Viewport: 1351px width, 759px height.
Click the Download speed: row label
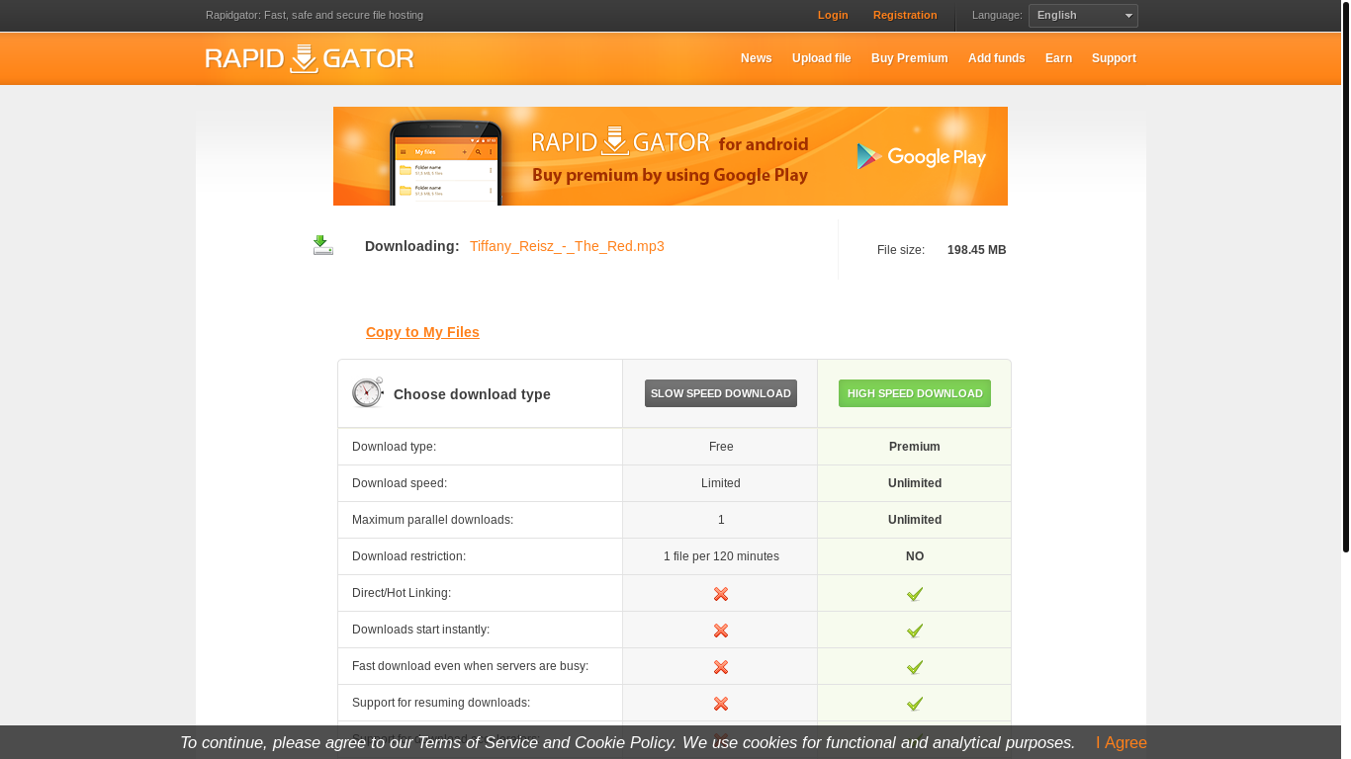pyautogui.click(x=400, y=483)
